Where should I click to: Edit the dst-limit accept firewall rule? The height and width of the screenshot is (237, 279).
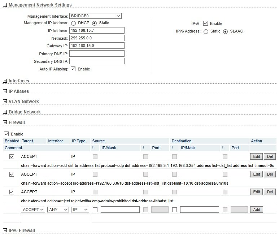point(256,174)
